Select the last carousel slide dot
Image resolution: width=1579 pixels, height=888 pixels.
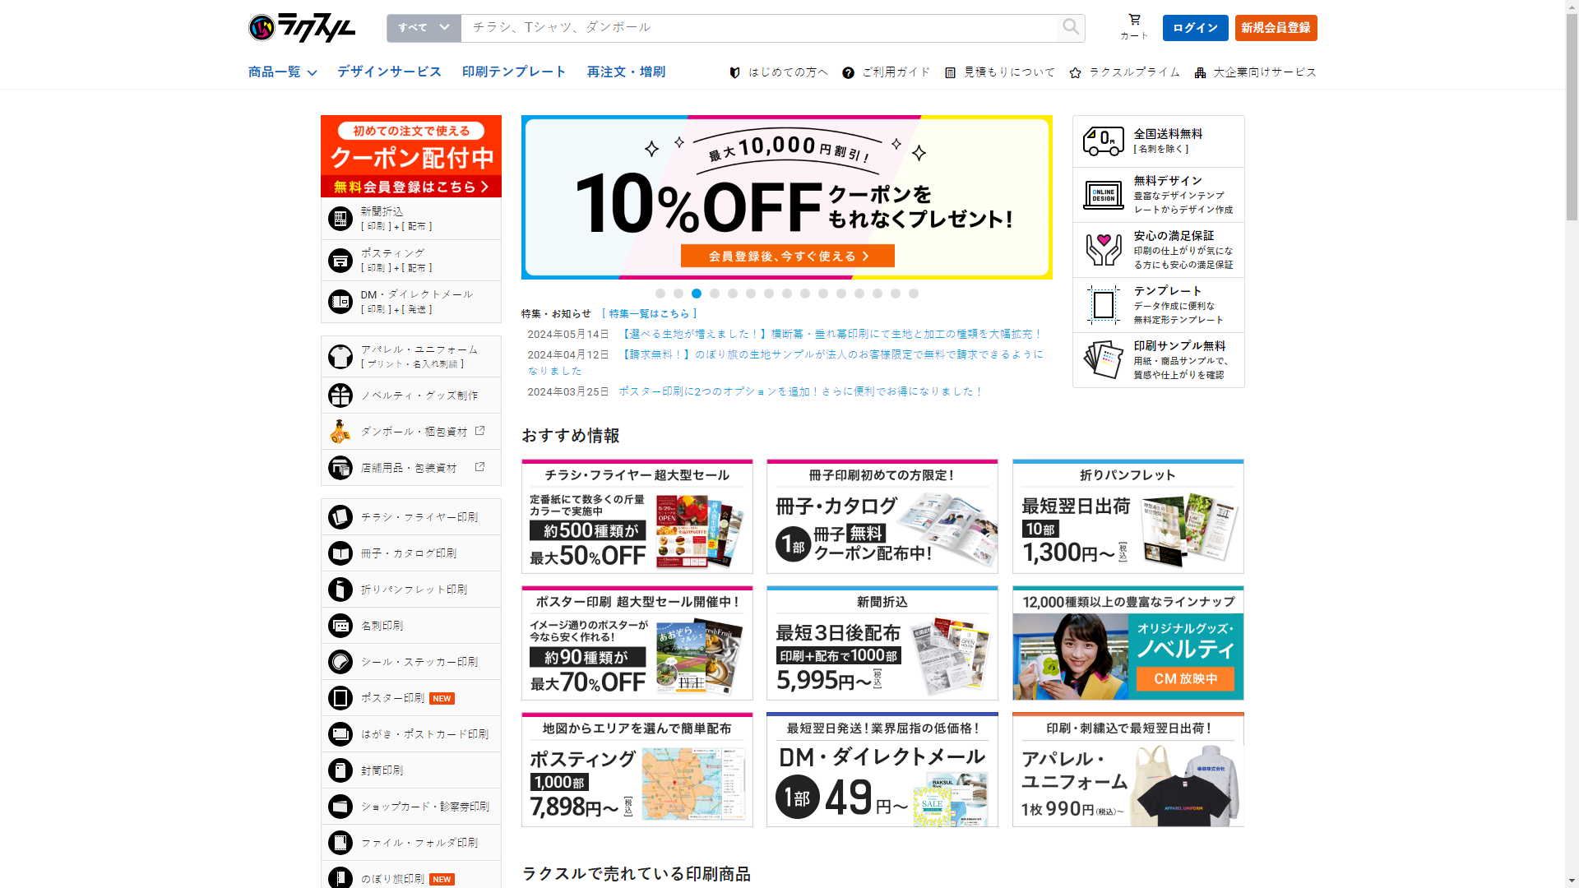point(914,294)
